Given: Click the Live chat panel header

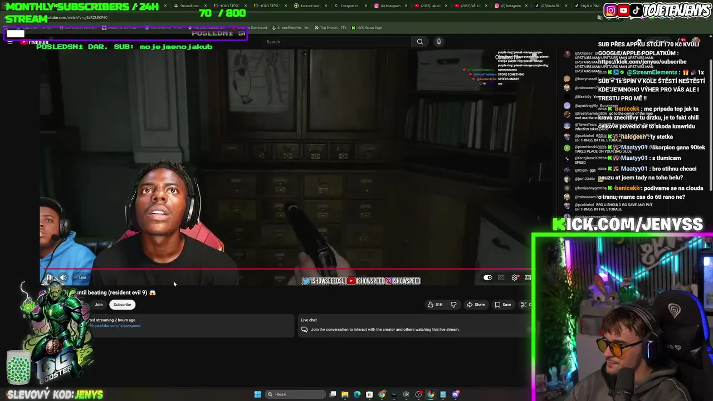Looking at the screenshot, I should (309, 320).
